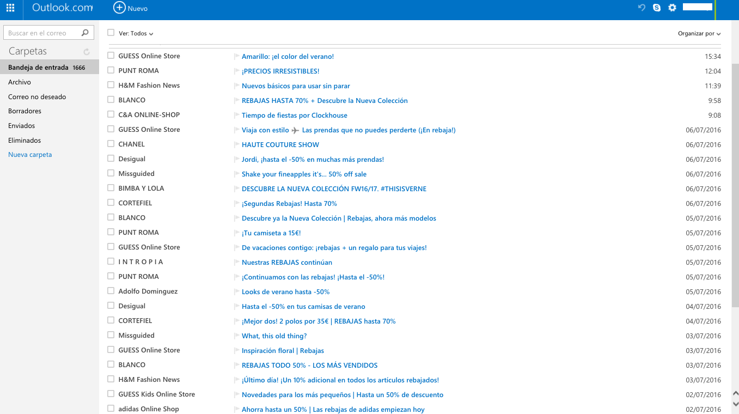The image size is (739, 414).
Task: Open the Archivo folder
Action: click(x=20, y=82)
